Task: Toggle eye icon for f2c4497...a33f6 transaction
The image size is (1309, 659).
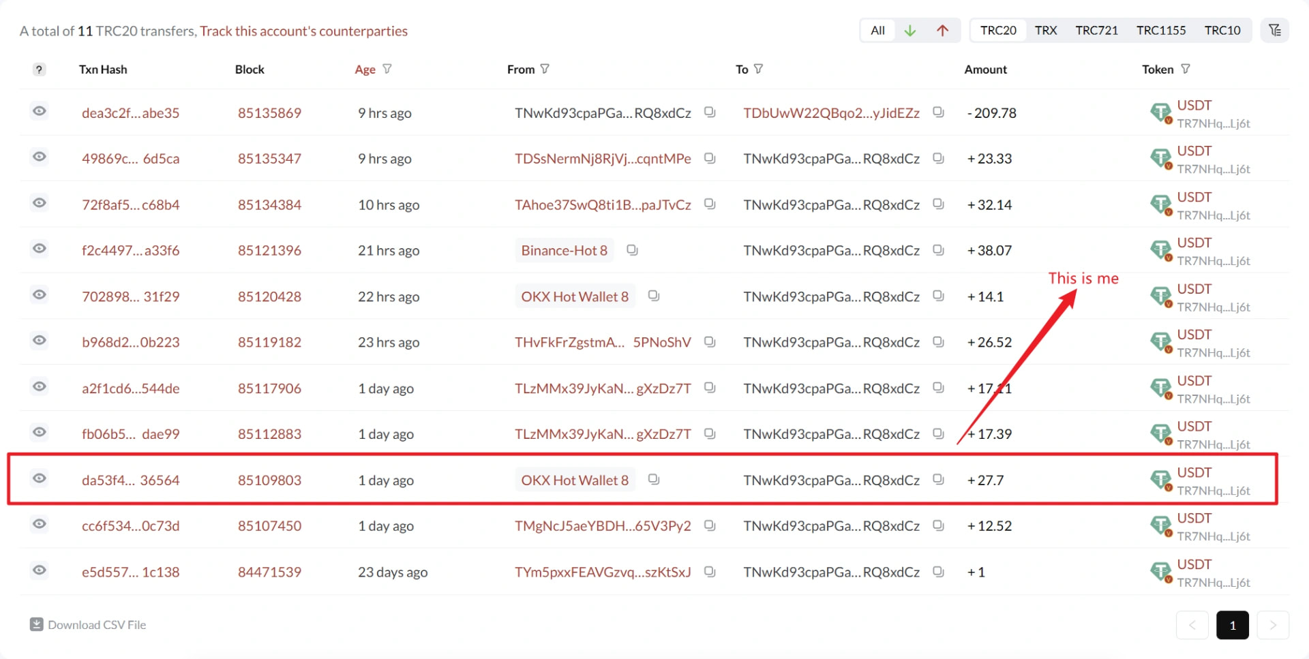Action: click(x=40, y=249)
